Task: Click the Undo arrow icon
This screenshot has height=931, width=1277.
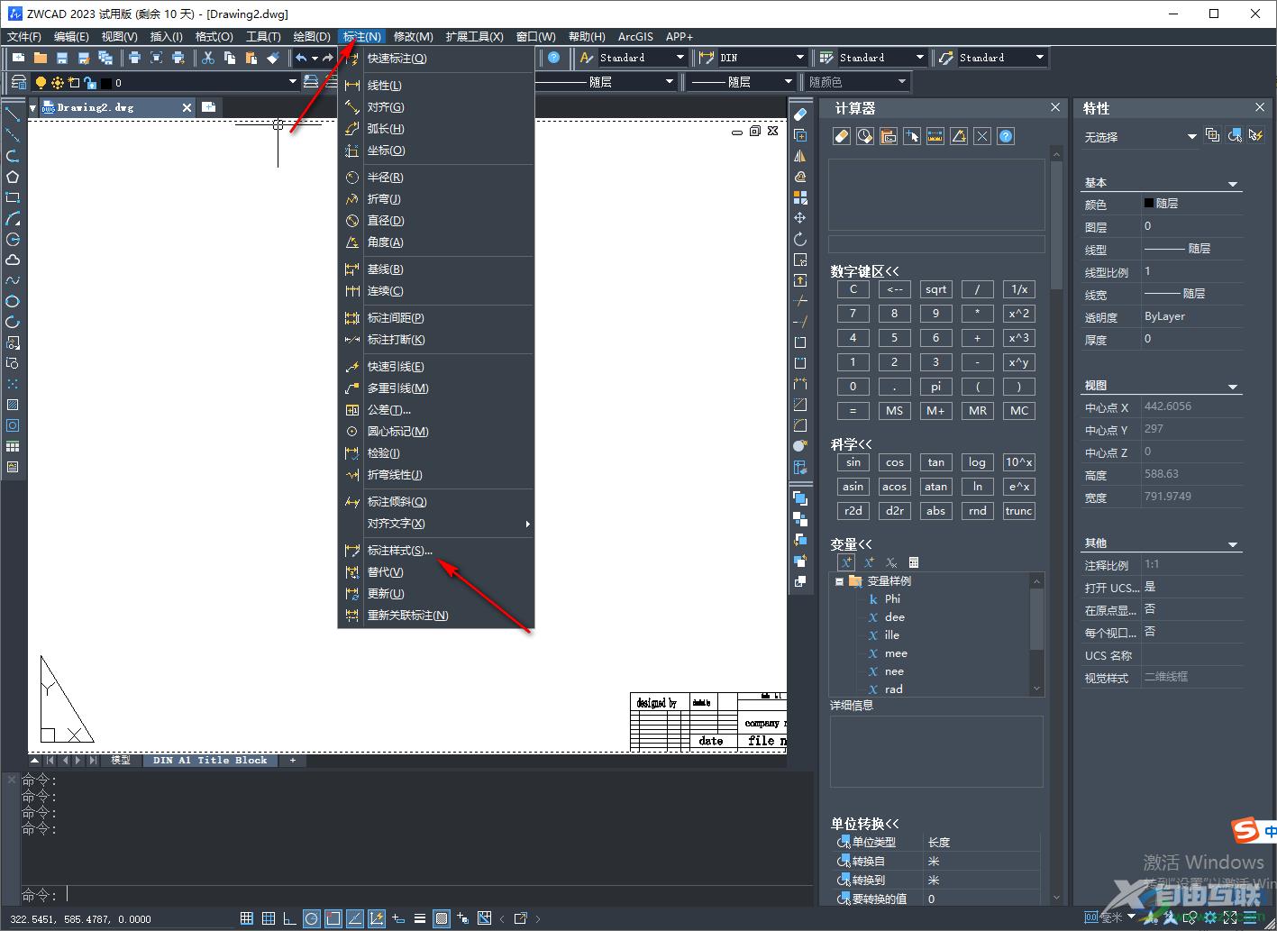Action: tap(301, 58)
